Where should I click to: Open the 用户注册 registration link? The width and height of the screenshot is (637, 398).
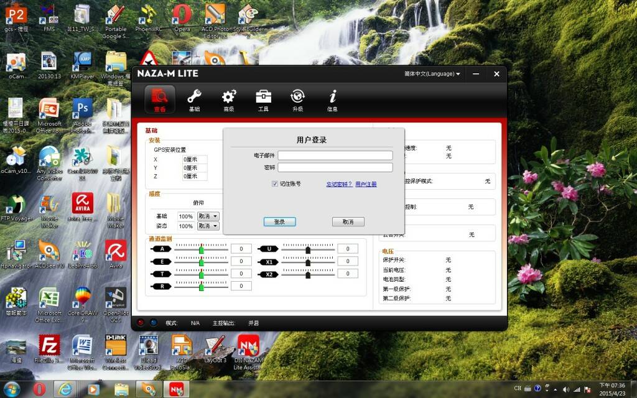pyautogui.click(x=366, y=184)
